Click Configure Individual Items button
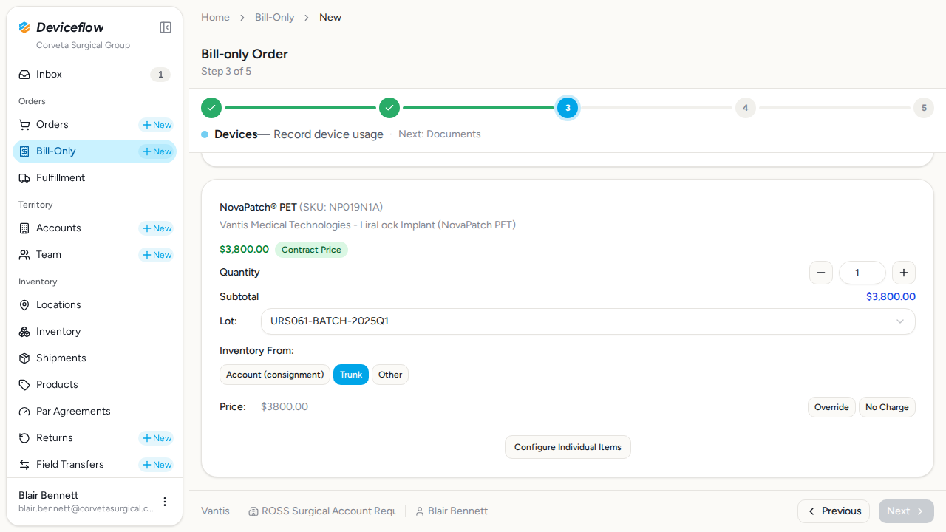This screenshot has width=946, height=532. 568,447
